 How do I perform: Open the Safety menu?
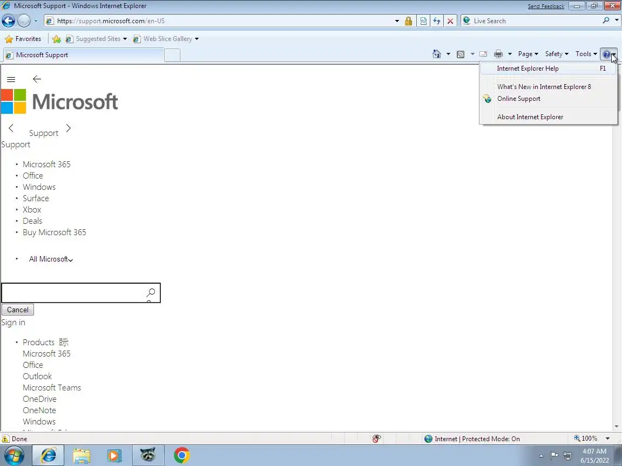[557, 54]
